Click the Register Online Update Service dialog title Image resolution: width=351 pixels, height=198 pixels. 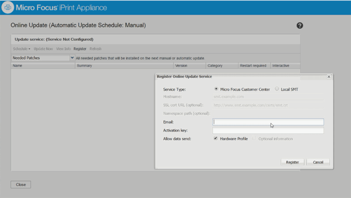pyautogui.click(x=184, y=76)
